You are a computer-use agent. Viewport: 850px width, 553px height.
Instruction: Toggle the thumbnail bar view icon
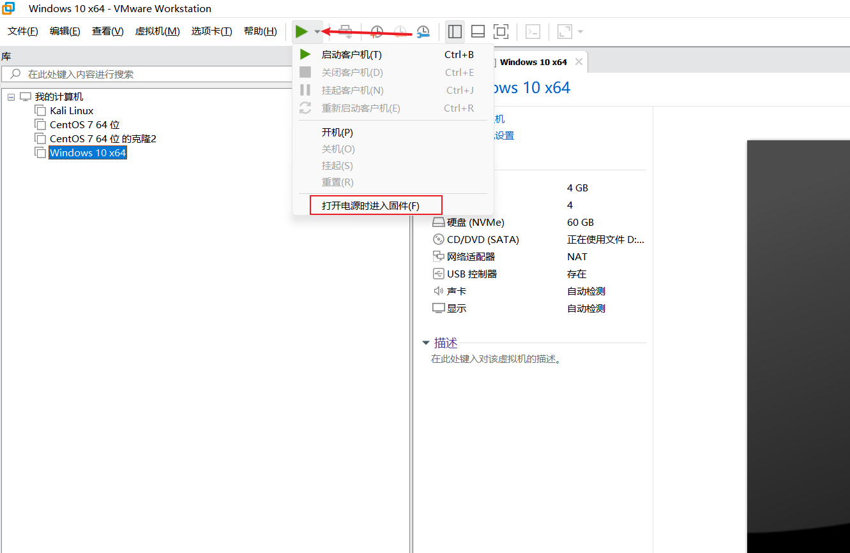click(x=478, y=31)
